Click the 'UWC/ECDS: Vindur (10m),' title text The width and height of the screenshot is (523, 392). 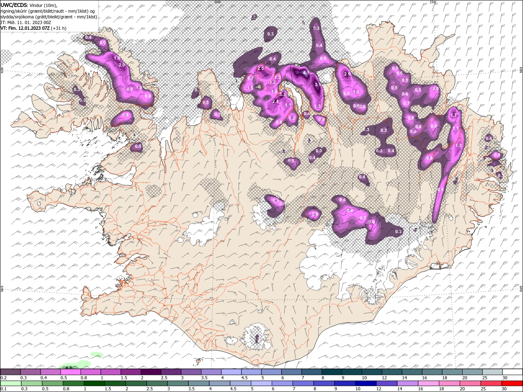point(29,5)
